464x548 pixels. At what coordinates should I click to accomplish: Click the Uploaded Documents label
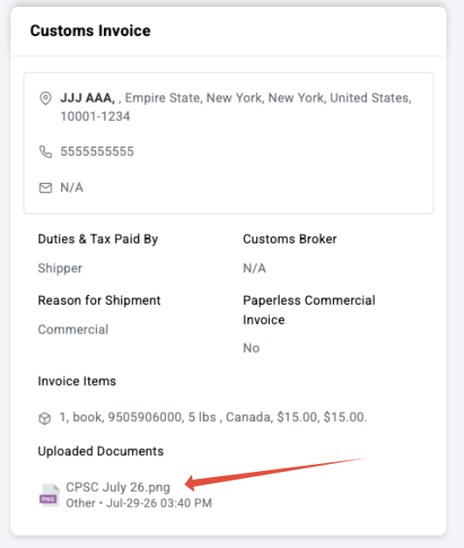coord(100,451)
